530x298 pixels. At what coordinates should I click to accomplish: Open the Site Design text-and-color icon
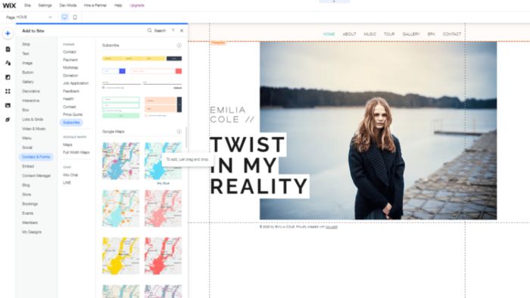coord(8,63)
